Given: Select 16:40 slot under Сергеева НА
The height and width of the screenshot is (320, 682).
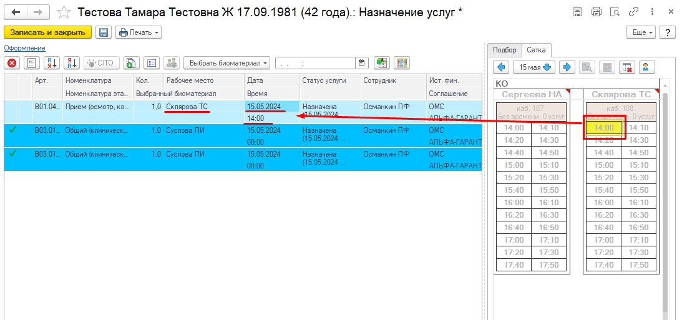Looking at the screenshot, I should (514, 228).
